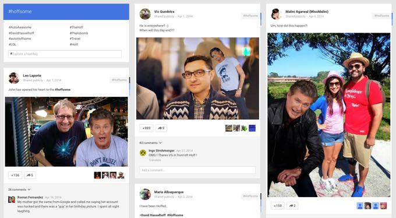Open Vic Gundotra's photobomb photo
The height and width of the screenshot is (218, 396).
tap(197, 79)
